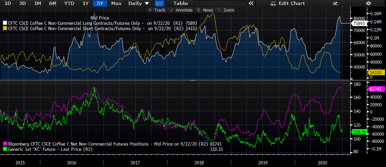The width and height of the screenshot is (386, 167).
Task: Click the pencil edit icon
Action: point(335,3)
